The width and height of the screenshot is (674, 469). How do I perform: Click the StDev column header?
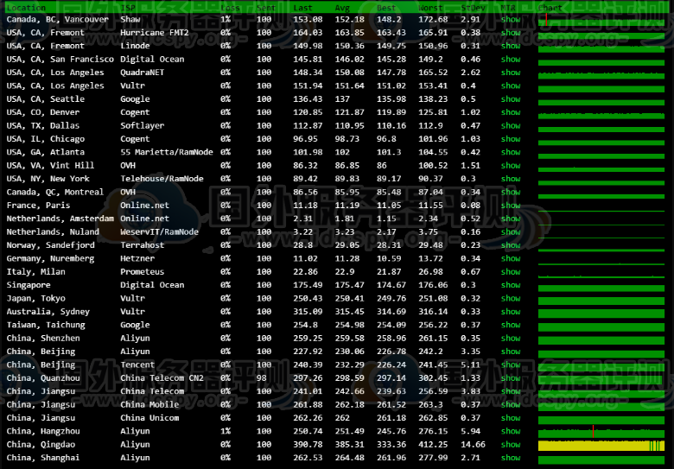click(x=473, y=8)
